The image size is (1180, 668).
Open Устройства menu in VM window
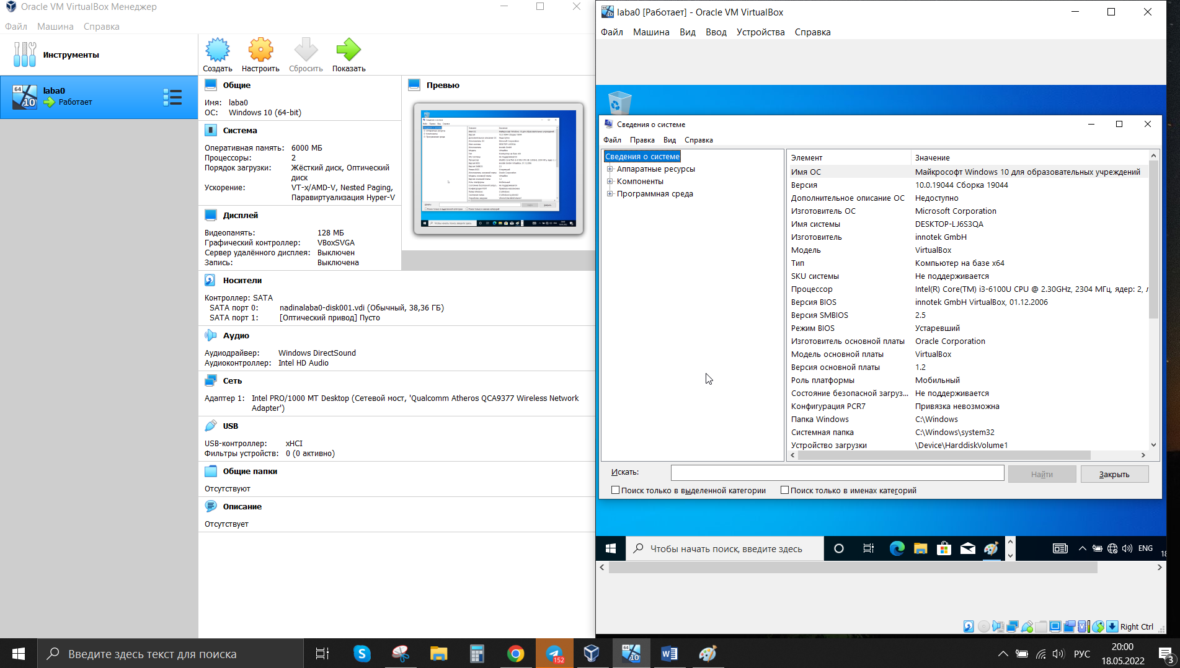pos(760,32)
